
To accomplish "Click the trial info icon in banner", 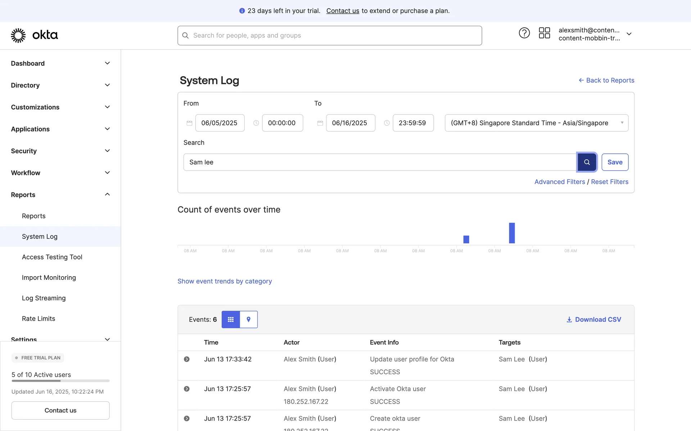I will [242, 11].
